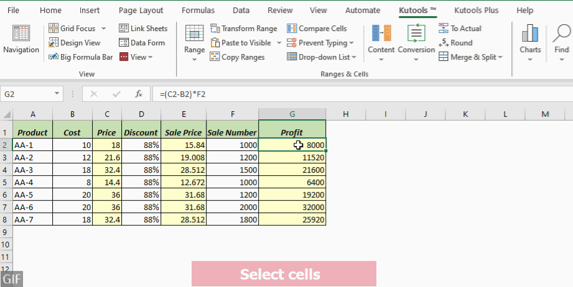Image resolution: width=573 pixels, height=287 pixels.
Task: Click the Find magnifier icon
Action: click(561, 34)
